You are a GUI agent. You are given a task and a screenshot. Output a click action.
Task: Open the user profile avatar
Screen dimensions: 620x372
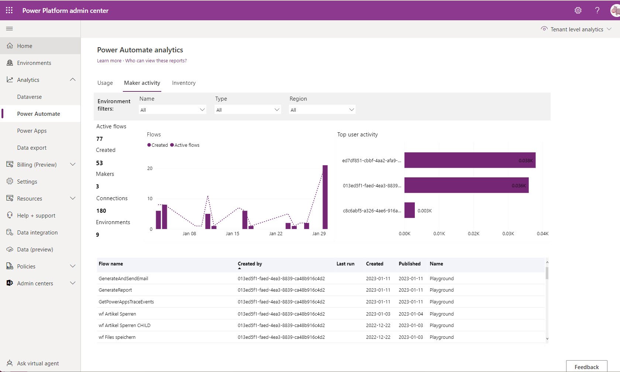click(615, 10)
